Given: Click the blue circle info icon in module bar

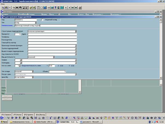Looking at the screenshot, I should (x=113, y=118).
